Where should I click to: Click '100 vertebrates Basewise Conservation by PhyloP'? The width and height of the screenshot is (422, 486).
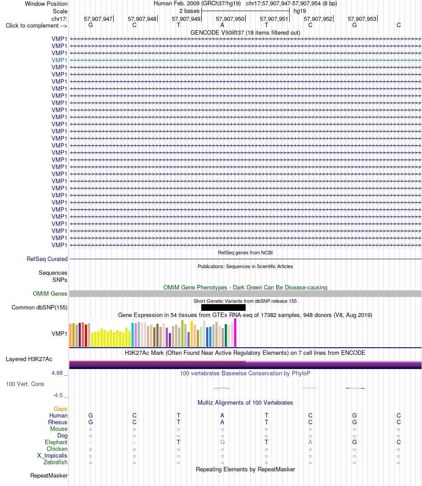[245, 373]
